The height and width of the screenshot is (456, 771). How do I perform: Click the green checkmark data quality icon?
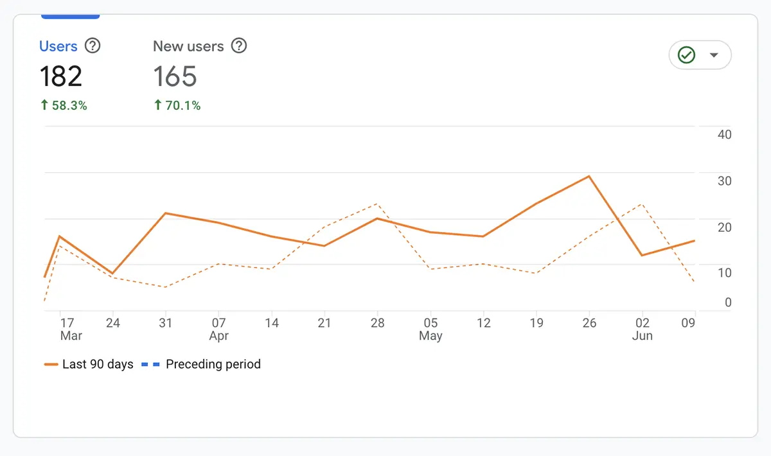pyautogui.click(x=687, y=55)
